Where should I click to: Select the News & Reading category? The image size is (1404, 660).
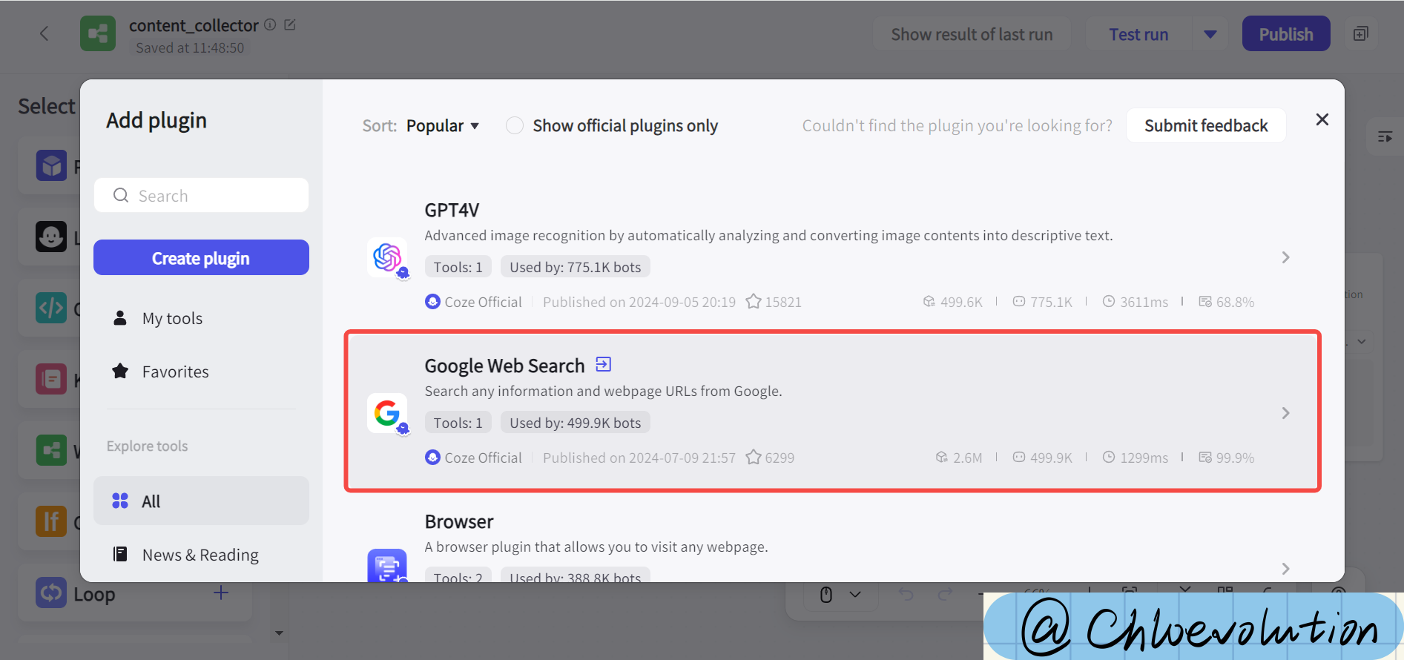point(201,555)
